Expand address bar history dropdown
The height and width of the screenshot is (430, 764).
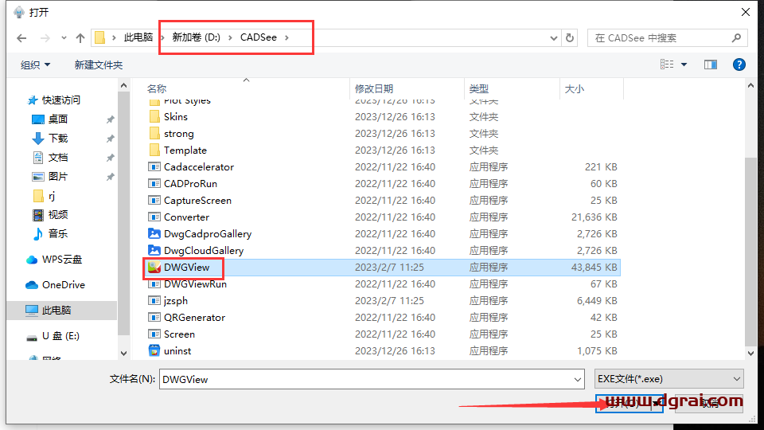pos(554,38)
